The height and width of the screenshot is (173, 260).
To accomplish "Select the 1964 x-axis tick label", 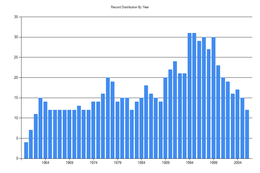I will pyautogui.click(x=45, y=163).
